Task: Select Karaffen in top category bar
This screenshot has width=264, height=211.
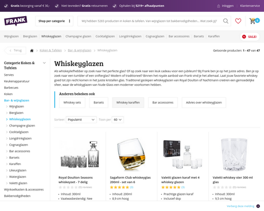Action: point(214,36)
